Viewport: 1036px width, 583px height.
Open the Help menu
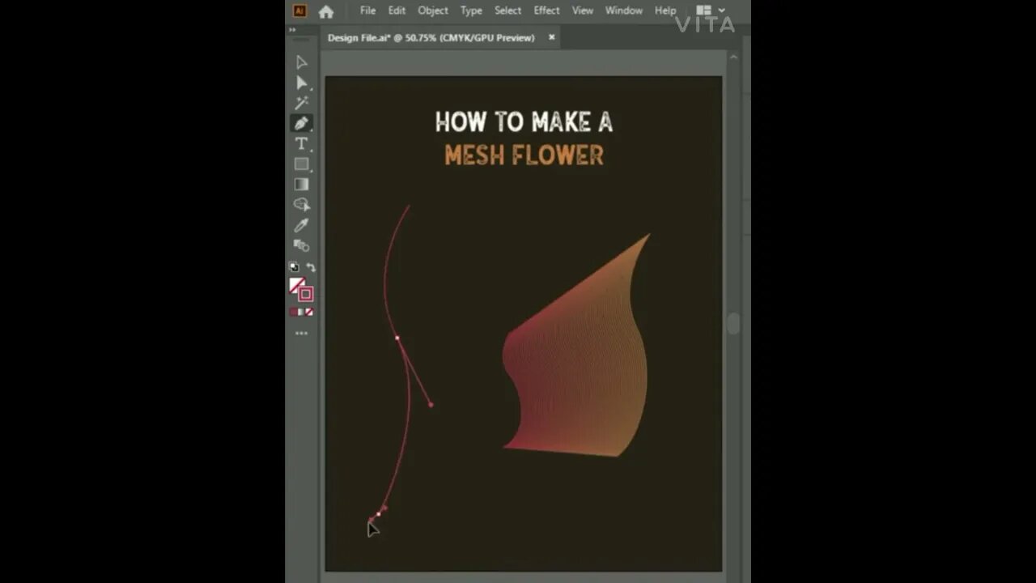click(665, 11)
